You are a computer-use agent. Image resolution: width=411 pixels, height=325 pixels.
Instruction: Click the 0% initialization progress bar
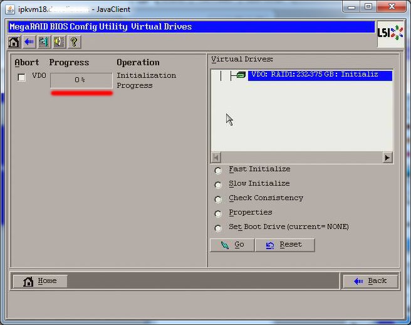point(81,80)
